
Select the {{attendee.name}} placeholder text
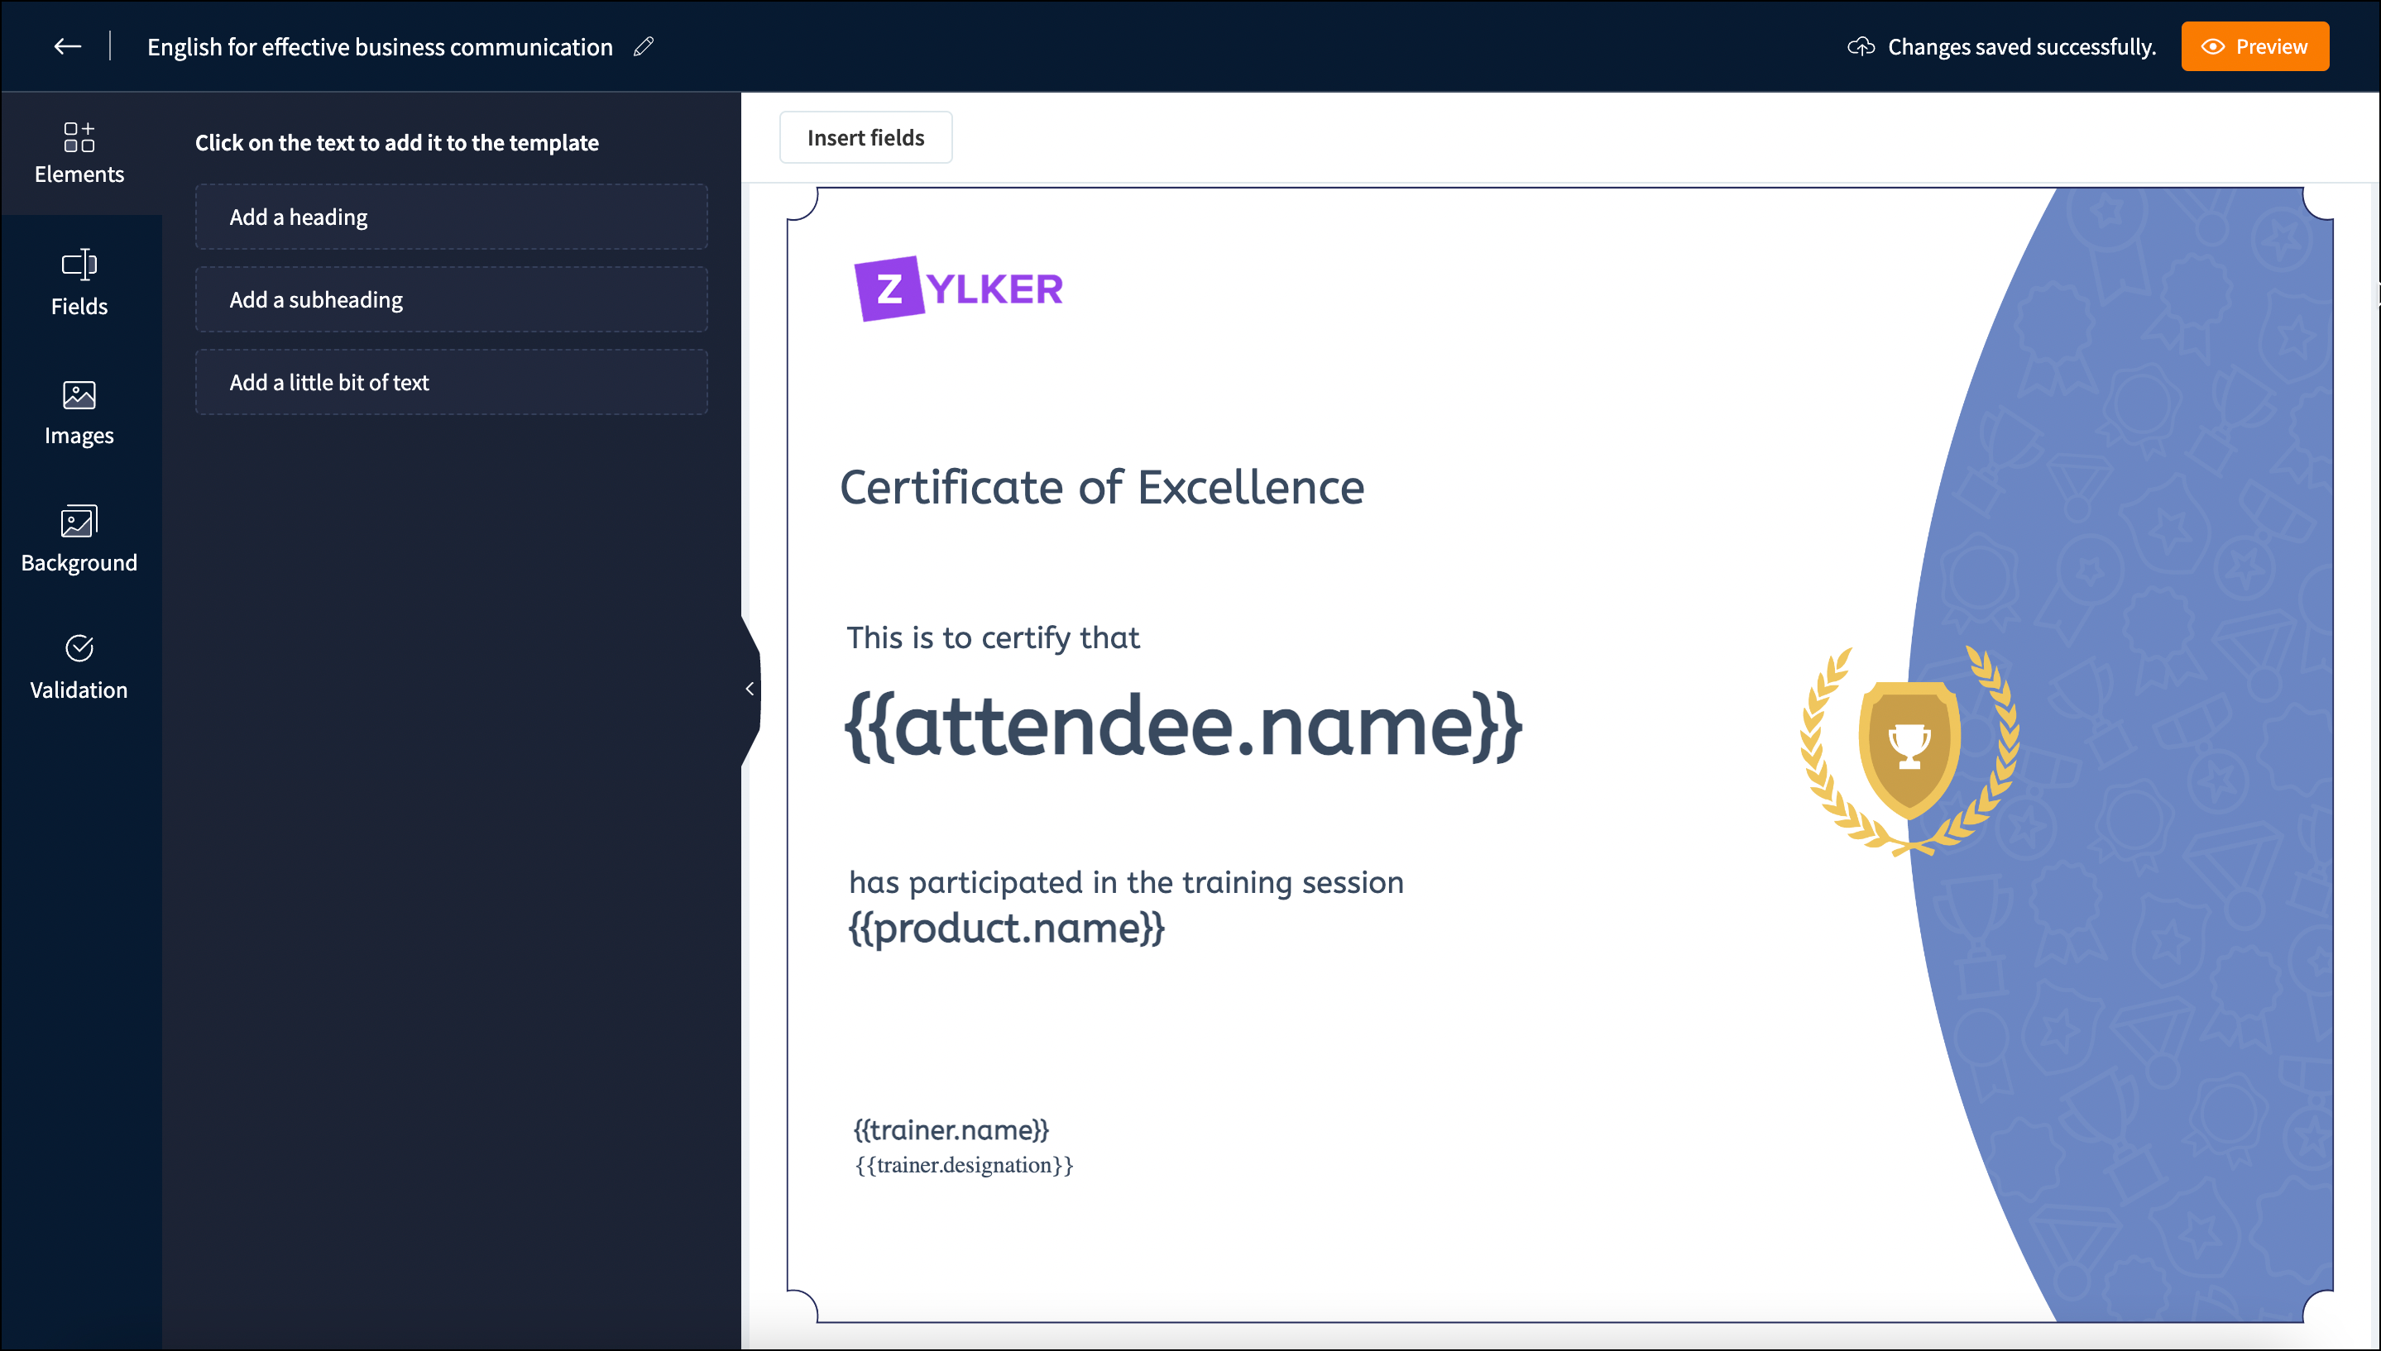(1182, 727)
